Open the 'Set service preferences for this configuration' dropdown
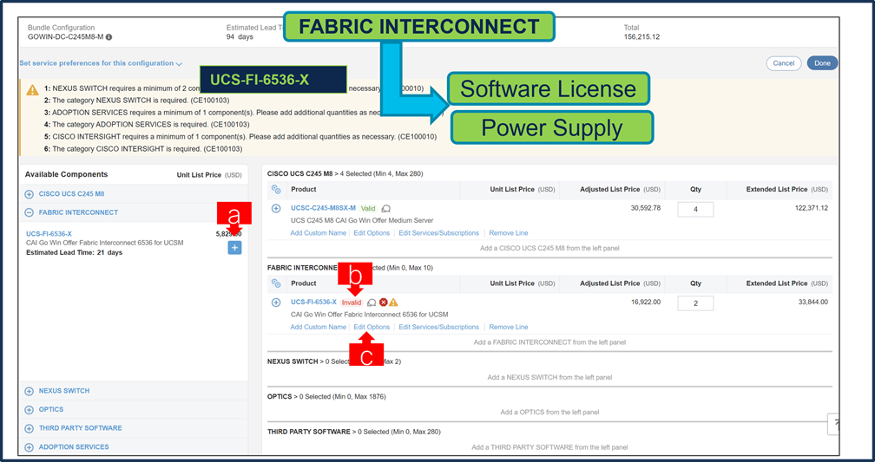 point(101,63)
